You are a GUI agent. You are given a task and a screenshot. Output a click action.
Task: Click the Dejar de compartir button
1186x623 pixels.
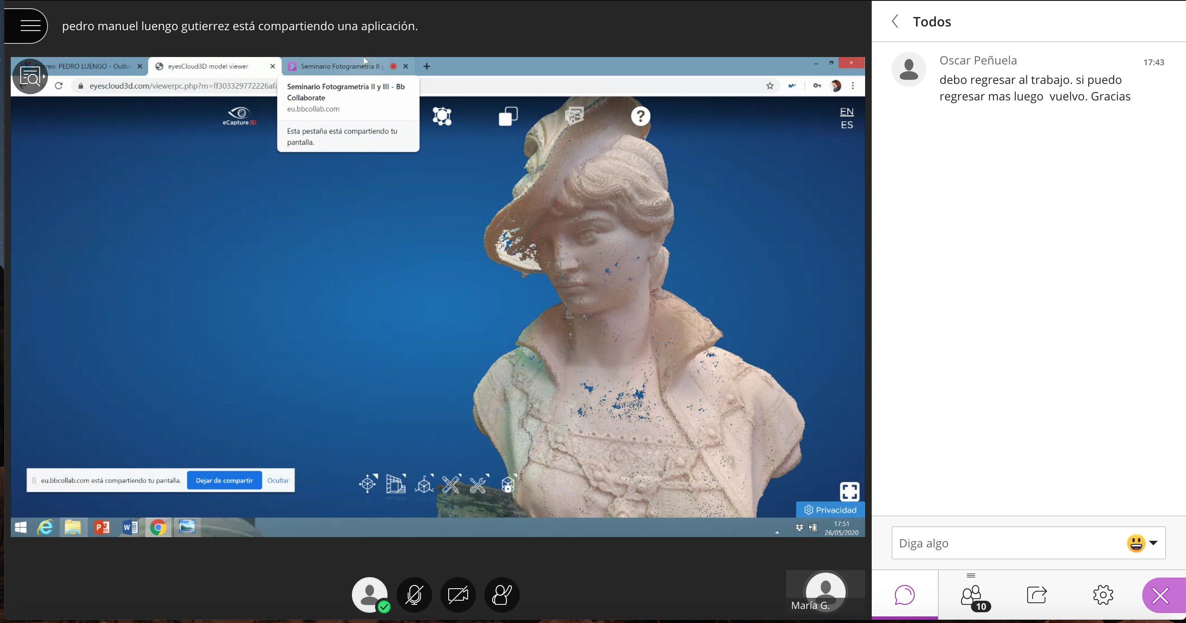(224, 480)
